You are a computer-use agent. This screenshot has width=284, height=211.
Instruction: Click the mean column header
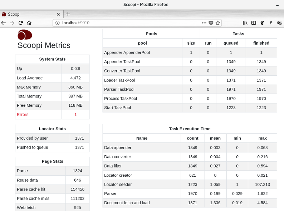[x=215, y=138]
